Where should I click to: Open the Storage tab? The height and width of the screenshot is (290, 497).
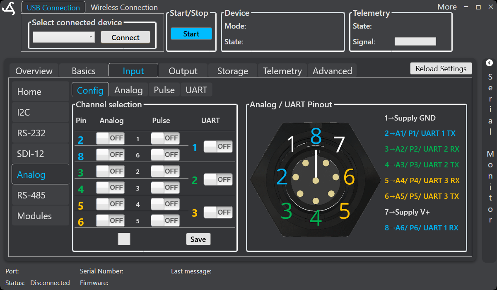coord(233,71)
